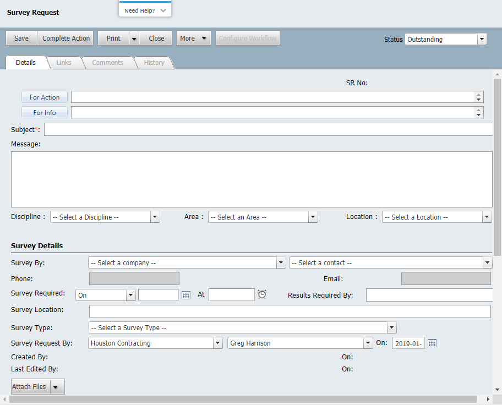The image size is (502, 405).
Task: Click the Survey Request On date field
Action: coord(408,343)
